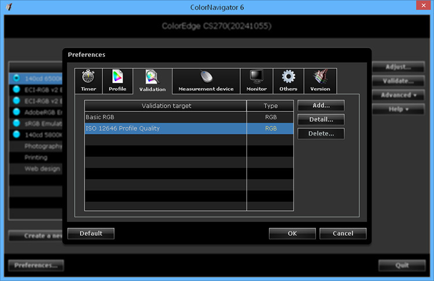Image resolution: width=434 pixels, height=281 pixels.
Task: Restore settings with the Default button
Action: tap(91, 233)
